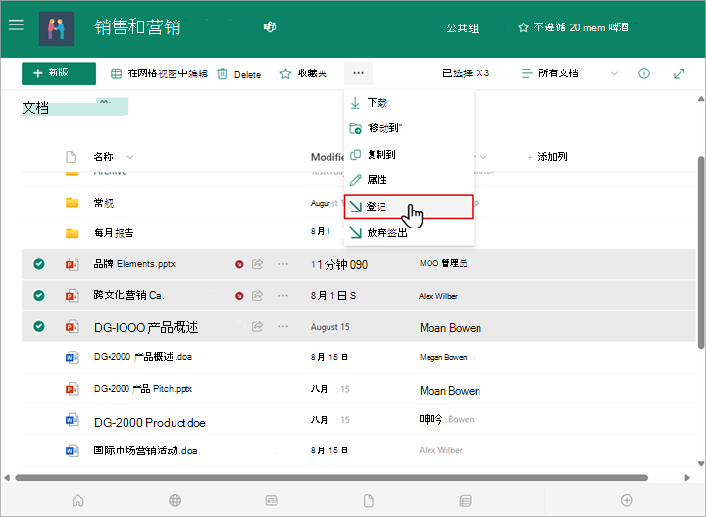The height and width of the screenshot is (517, 706).
Task: Share 品牌 Elements.pptx via share icon
Action: click(x=257, y=264)
